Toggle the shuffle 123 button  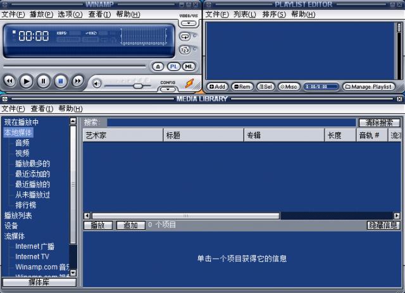pos(185,49)
